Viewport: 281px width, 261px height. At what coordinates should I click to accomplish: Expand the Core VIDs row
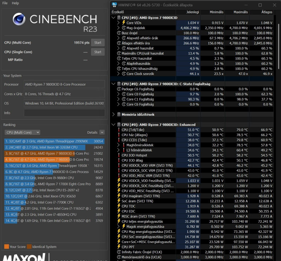(118, 23)
